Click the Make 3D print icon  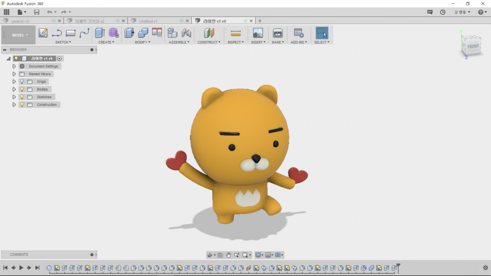click(x=278, y=33)
